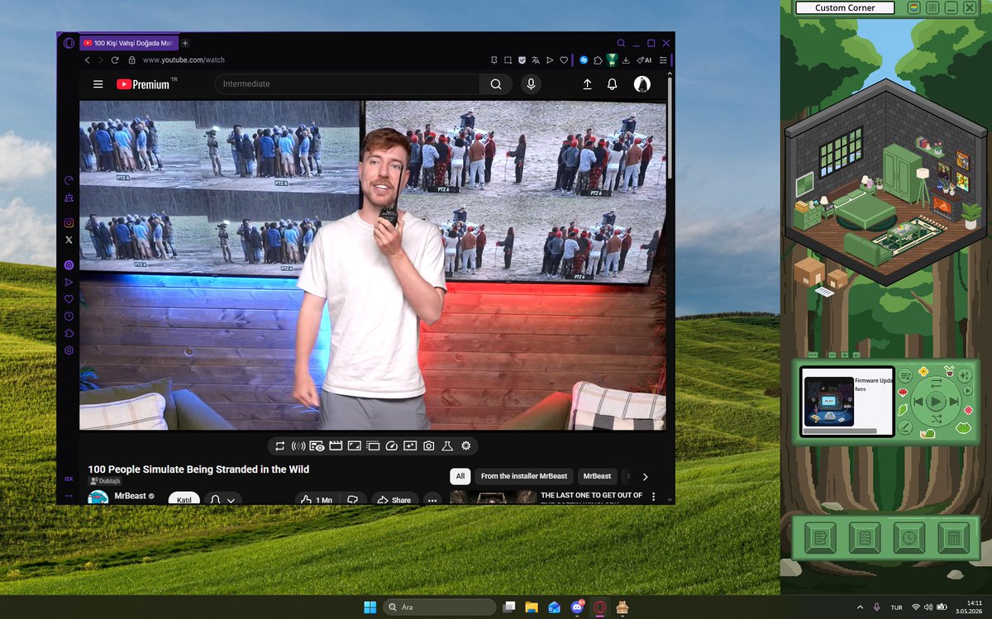Open X (Twitter) in the Opera sidebar

point(69,240)
